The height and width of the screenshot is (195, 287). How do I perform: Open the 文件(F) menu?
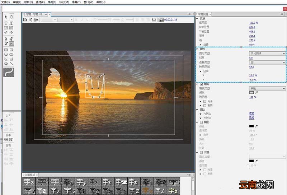click(5, 2)
